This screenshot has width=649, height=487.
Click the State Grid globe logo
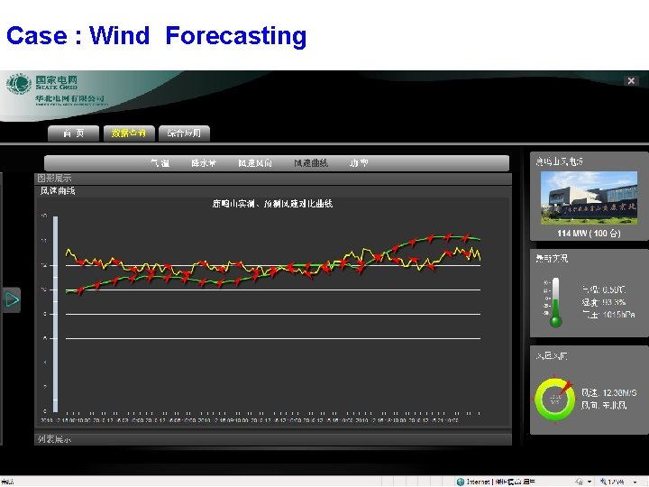(x=19, y=84)
